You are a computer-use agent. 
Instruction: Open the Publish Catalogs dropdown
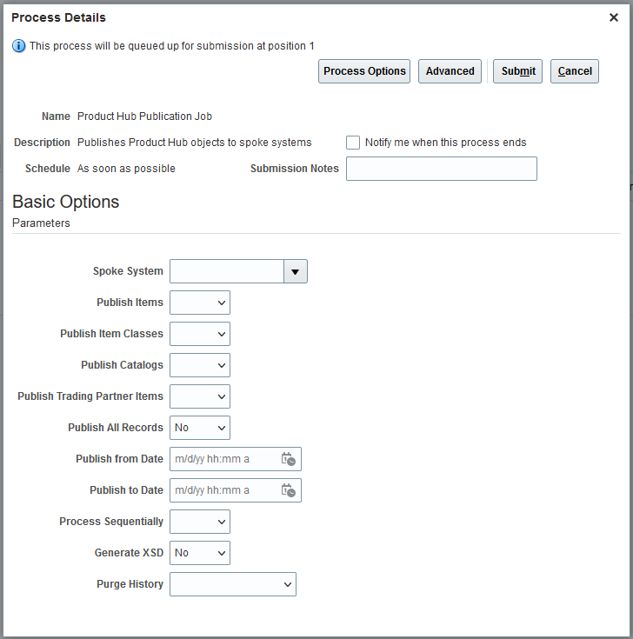click(x=200, y=365)
